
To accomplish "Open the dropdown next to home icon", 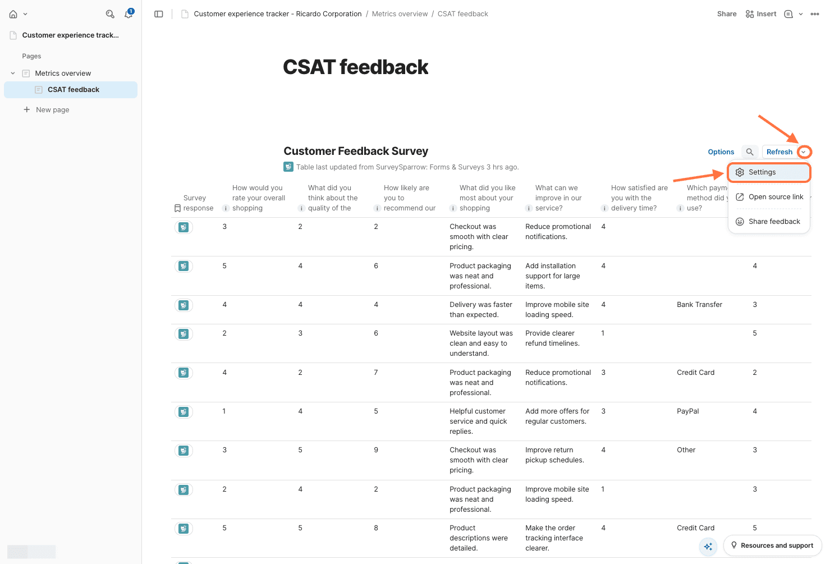I will point(25,14).
